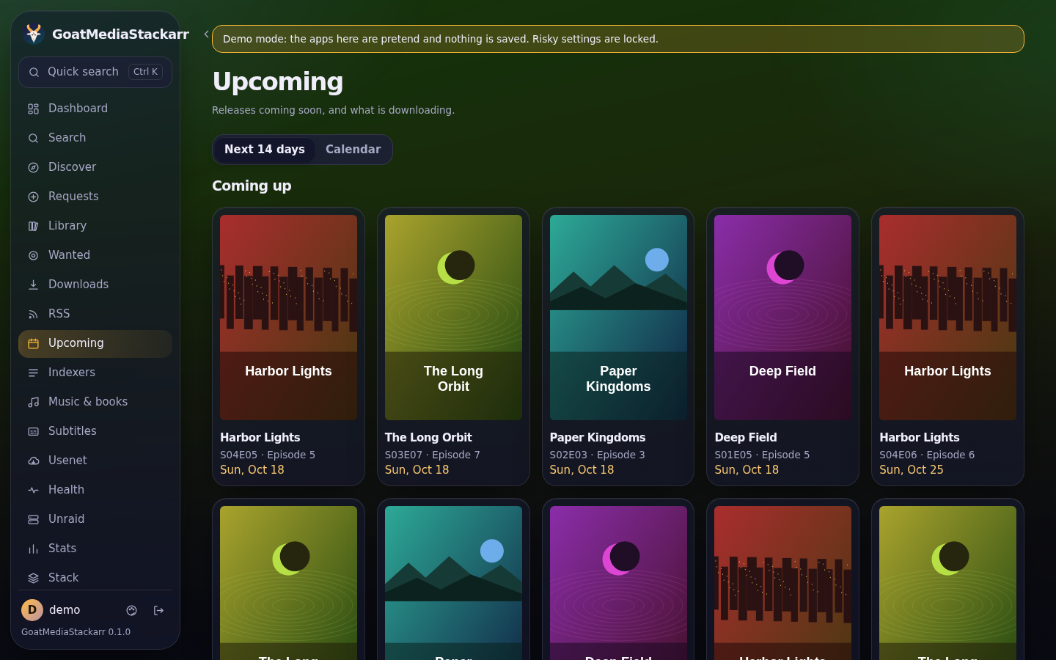The height and width of the screenshot is (660, 1056).
Task: Click the Deep Field title text
Action: [x=745, y=438]
